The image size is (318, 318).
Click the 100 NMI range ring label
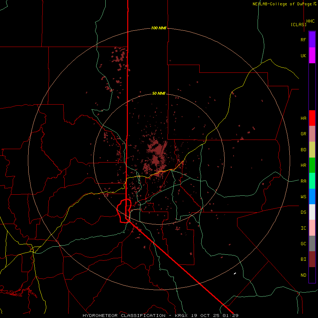[159, 28]
